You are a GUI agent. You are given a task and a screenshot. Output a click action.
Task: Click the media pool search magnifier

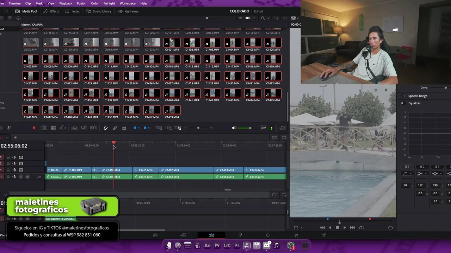click(263, 18)
